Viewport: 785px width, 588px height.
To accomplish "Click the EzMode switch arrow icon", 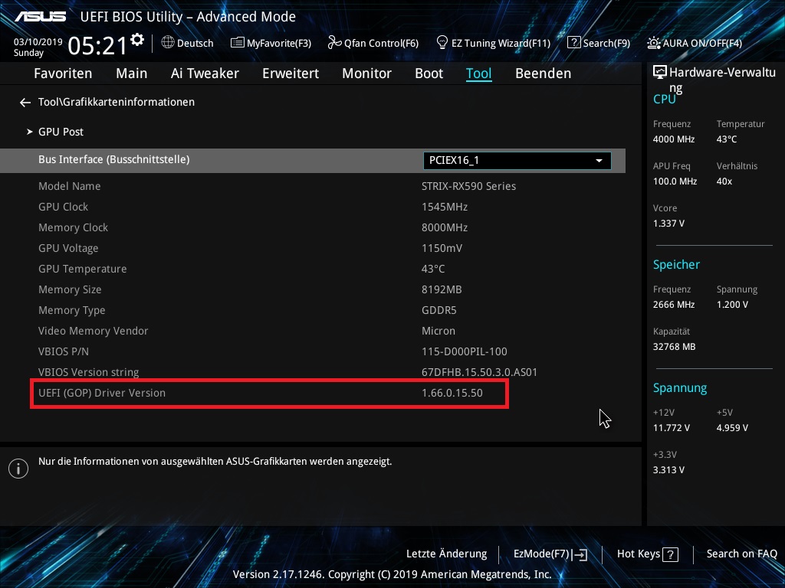I will [x=580, y=554].
